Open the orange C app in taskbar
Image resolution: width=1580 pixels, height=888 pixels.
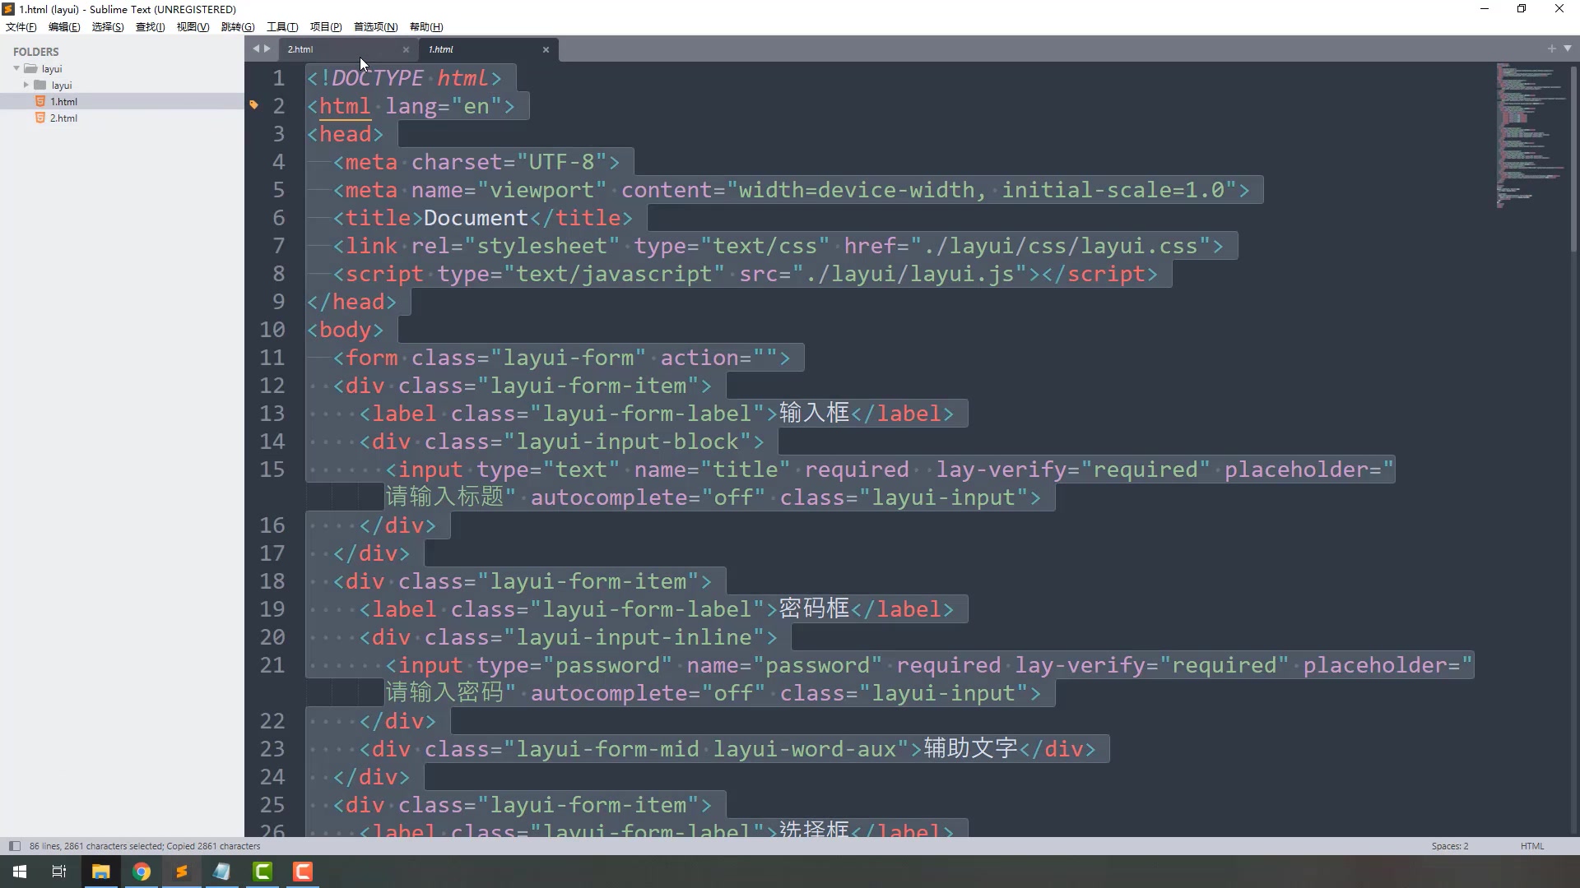[x=303, y=872]
